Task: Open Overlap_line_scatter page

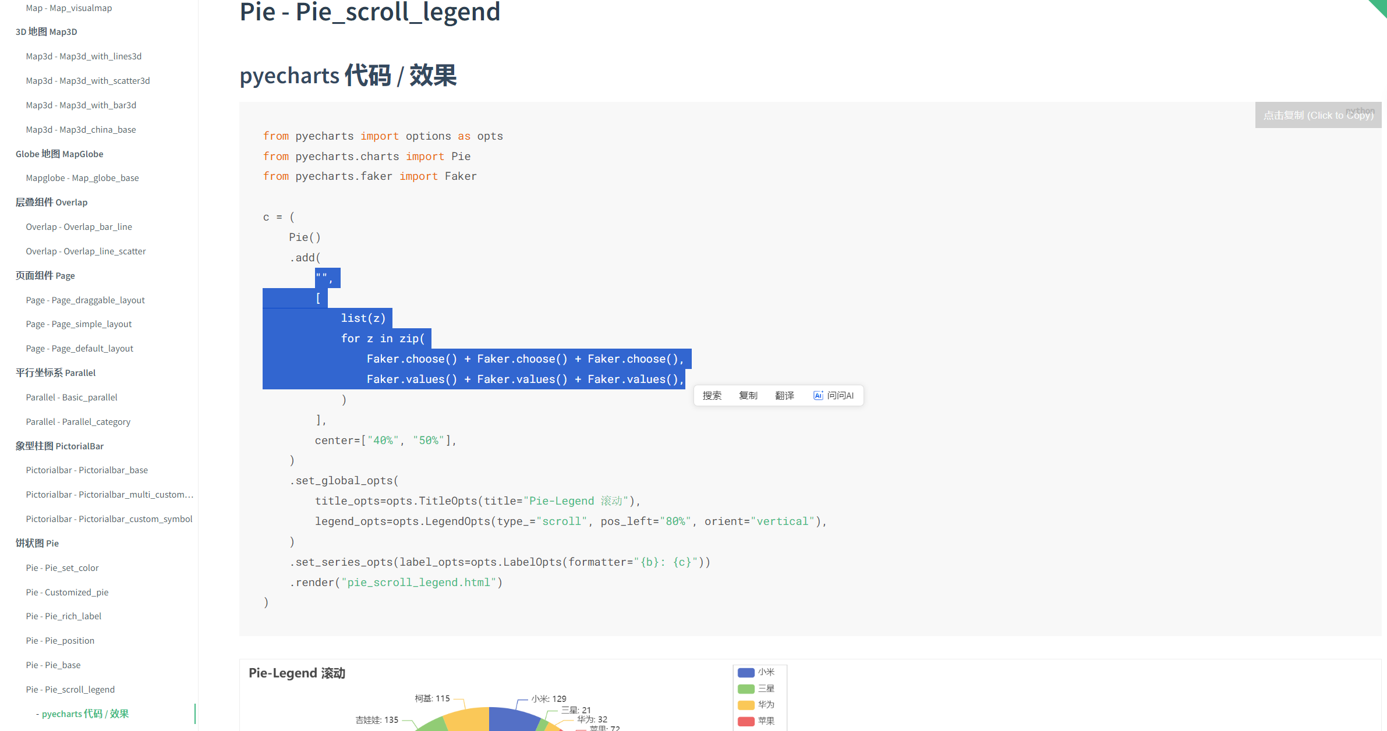Action: click(86, 251)
